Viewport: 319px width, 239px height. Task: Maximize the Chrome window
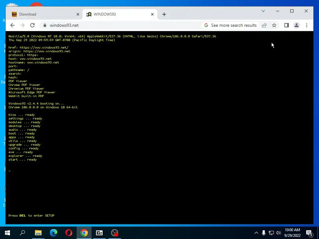[292, 11]
